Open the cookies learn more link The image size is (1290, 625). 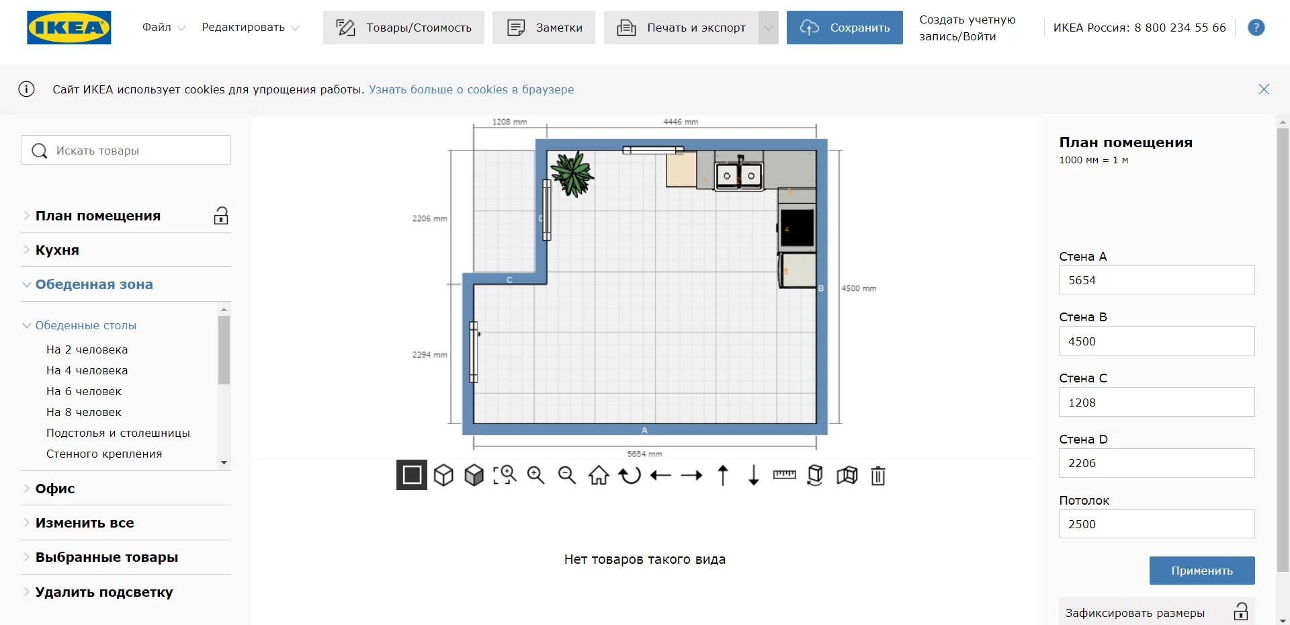[x=471, y=89]
